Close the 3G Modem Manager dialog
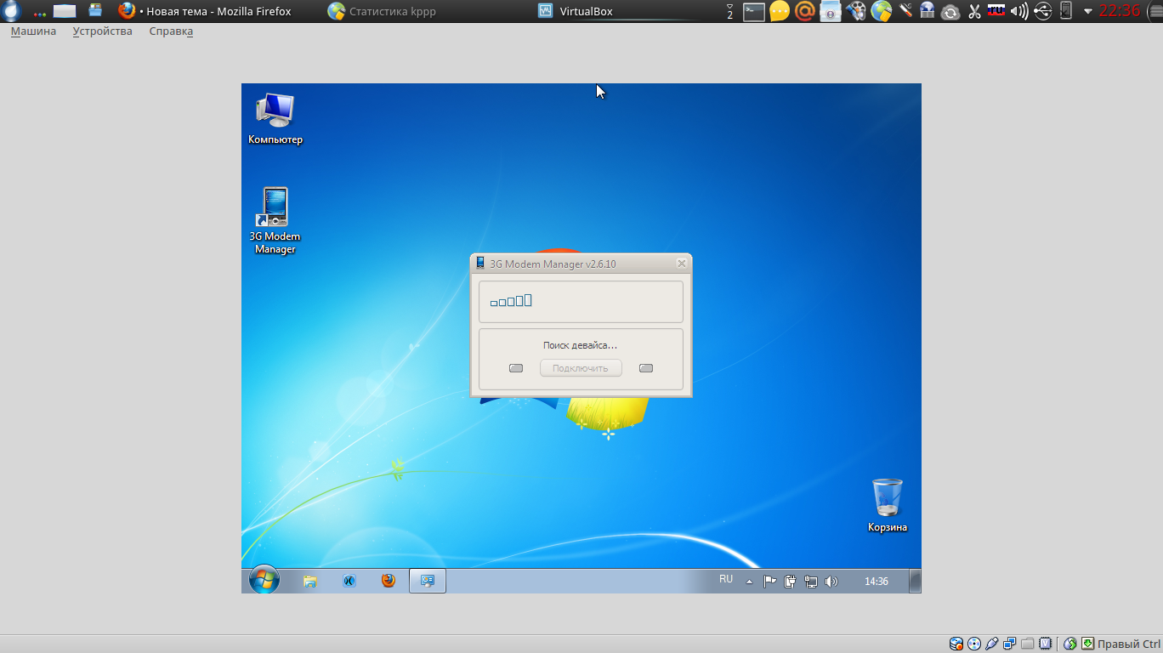The width and height of the screenshot is (1163, 653). 681,264
